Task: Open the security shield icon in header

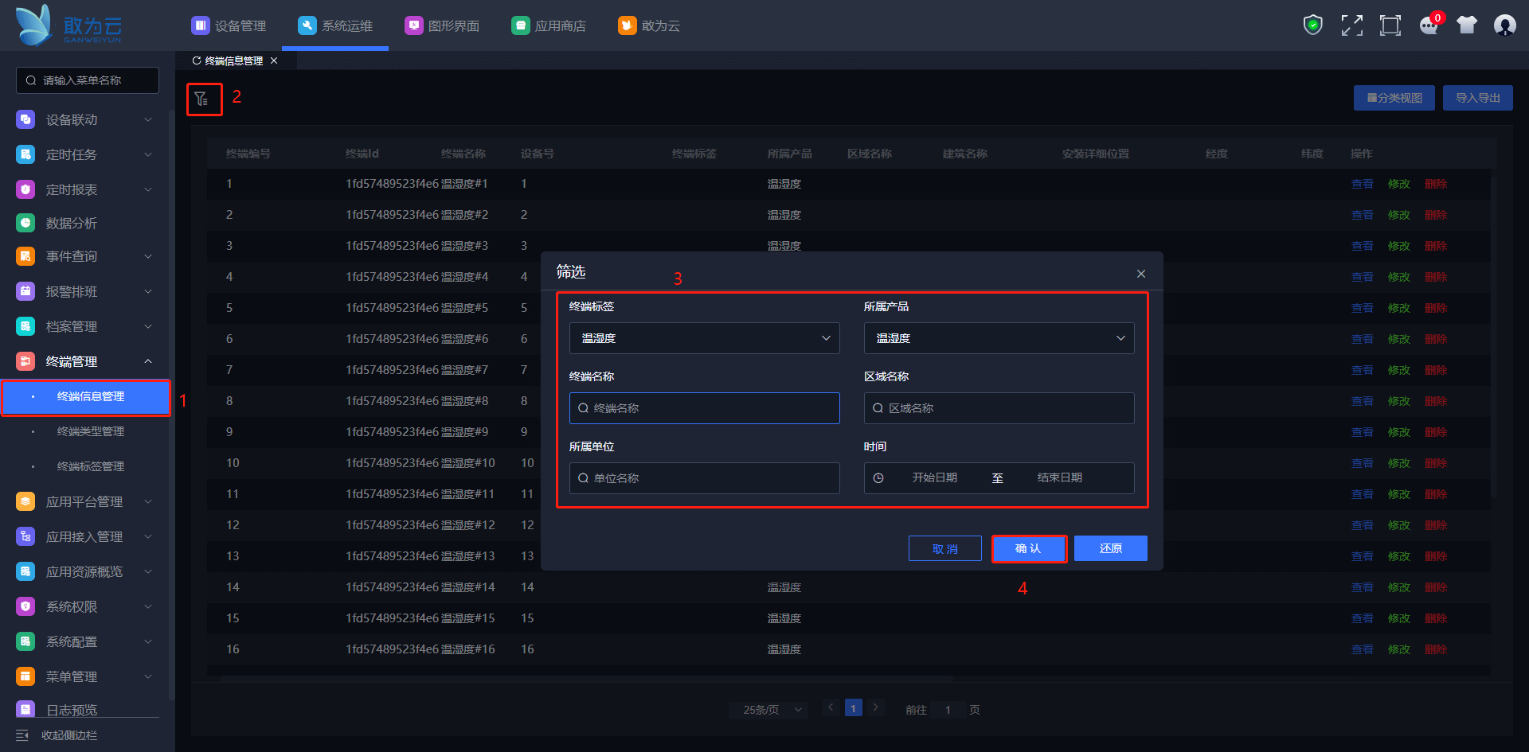Action: [1312, 25]
